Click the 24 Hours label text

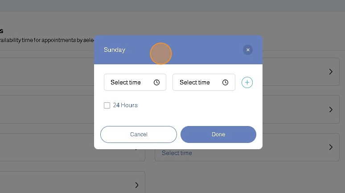click(x=125, y=105)
